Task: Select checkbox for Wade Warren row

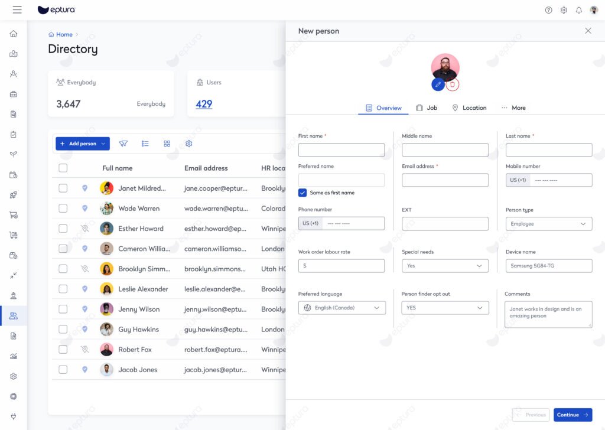Action: [63, 209]
